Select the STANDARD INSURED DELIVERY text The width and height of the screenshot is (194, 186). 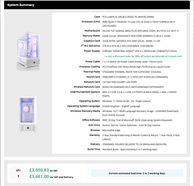coord(134,144)
